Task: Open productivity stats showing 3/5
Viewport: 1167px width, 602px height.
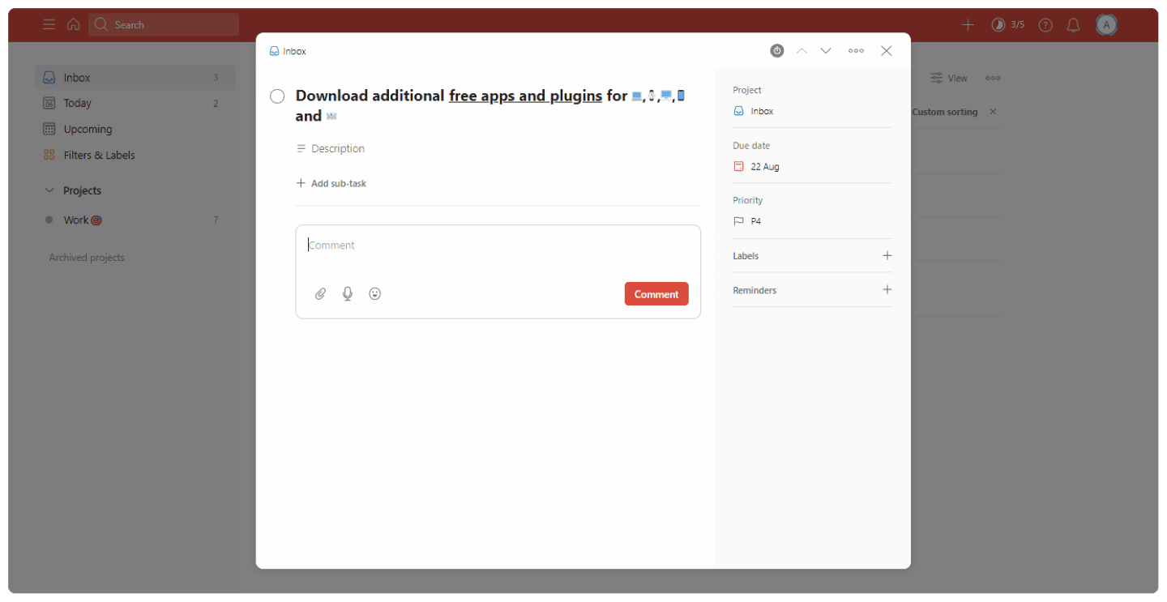Action: pyautogui.click(x=1008, y=25)
